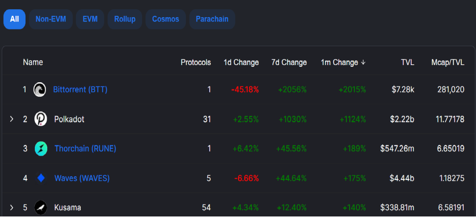Click Bittorrent Mcap/TVL 281,020
Image resolution: width=476 pixels, height=223 pixels.
tap(450, 90)
